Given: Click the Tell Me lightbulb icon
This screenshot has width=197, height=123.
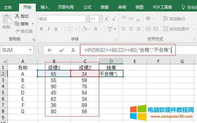Looking at the screenshot, I should [x=183, y=7].
